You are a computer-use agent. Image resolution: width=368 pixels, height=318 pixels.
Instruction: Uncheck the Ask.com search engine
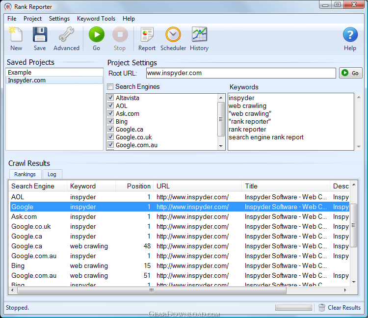pyautogui.click(x=110, y=113)
